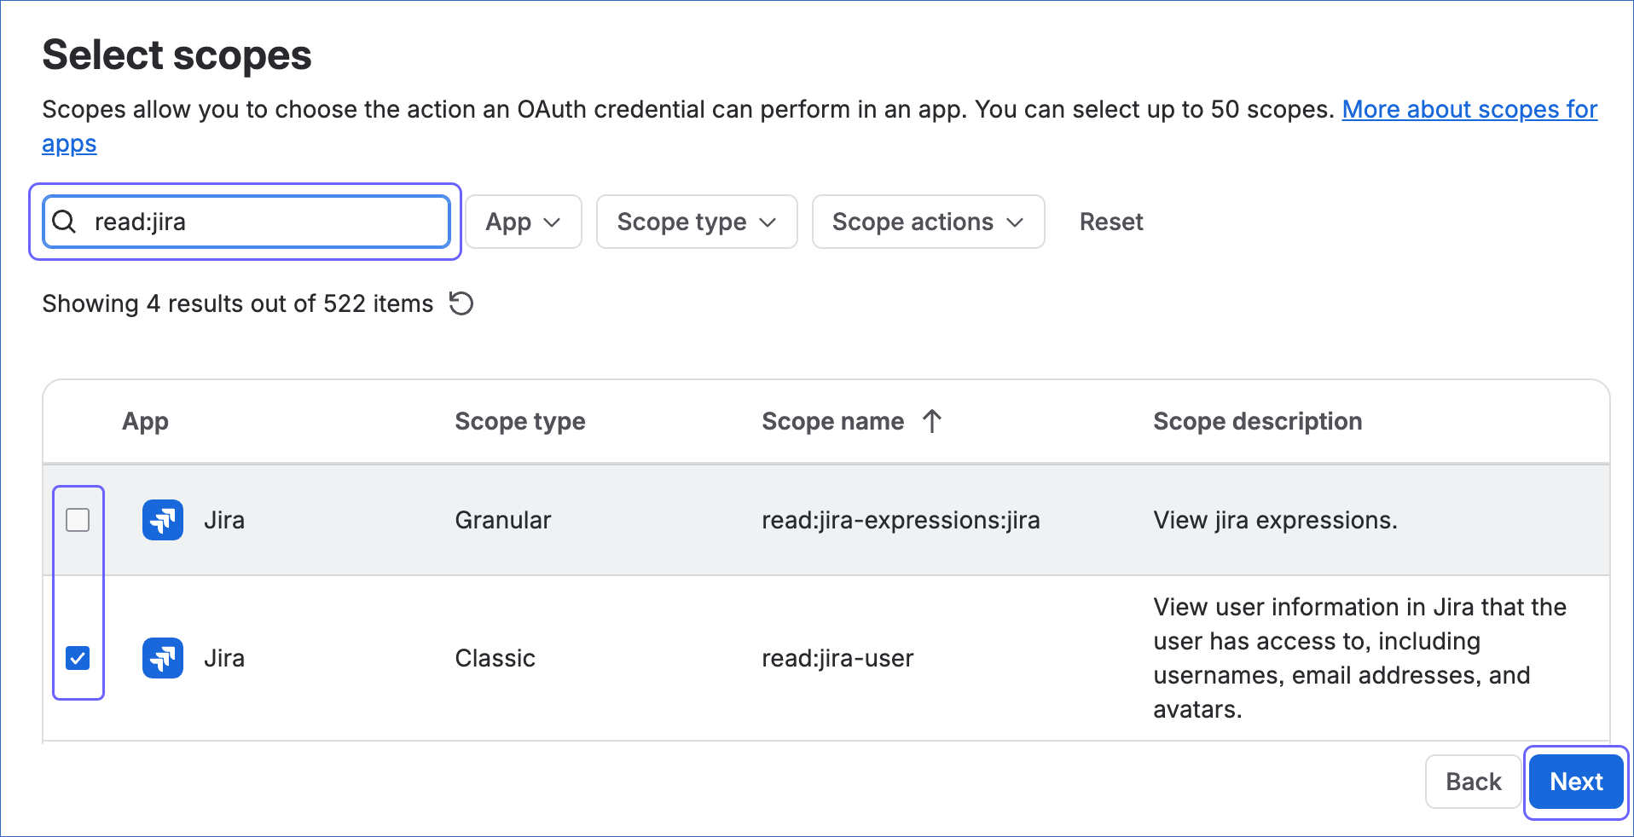Viewport: 1634px width, 837px height.
Task: Open the App filter dropdown
Action: (x=524, y=222)
